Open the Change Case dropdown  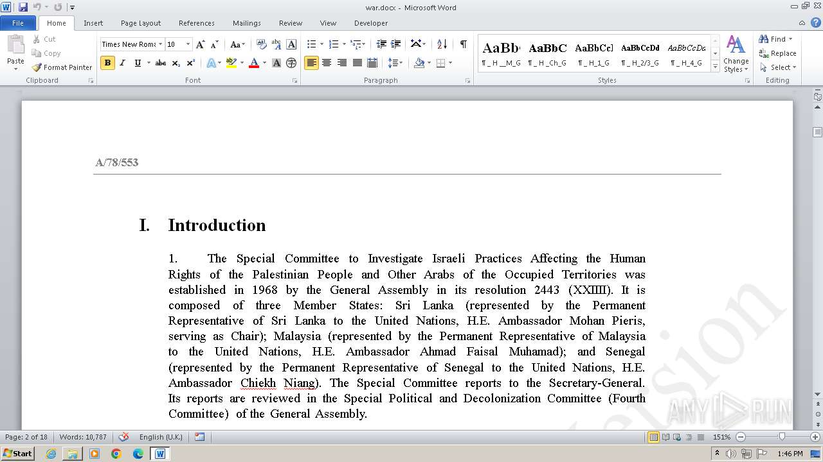tap(238, 44)
